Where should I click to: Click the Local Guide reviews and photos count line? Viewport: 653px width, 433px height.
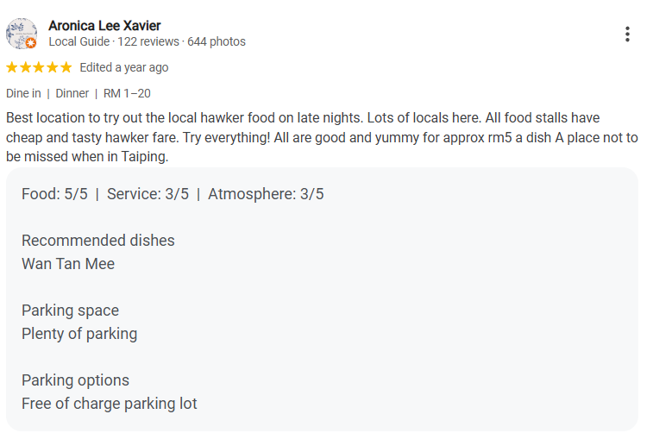147,41
